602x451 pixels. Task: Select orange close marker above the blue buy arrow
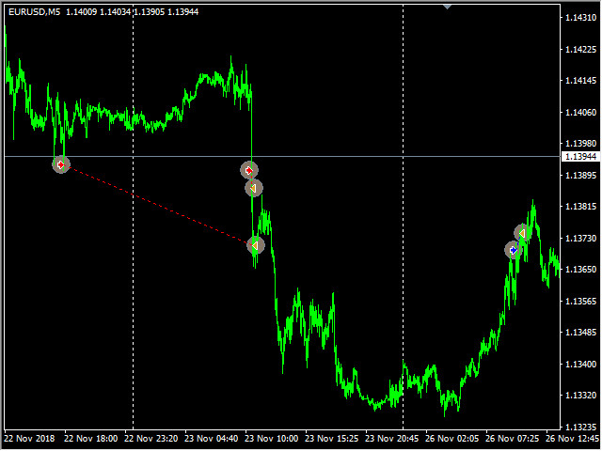tap(522, 233)
